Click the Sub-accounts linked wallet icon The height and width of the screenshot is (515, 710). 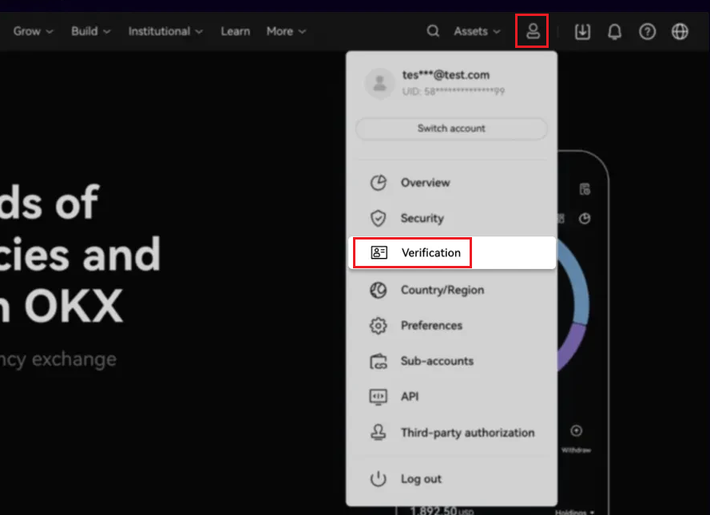pos(378,361)
